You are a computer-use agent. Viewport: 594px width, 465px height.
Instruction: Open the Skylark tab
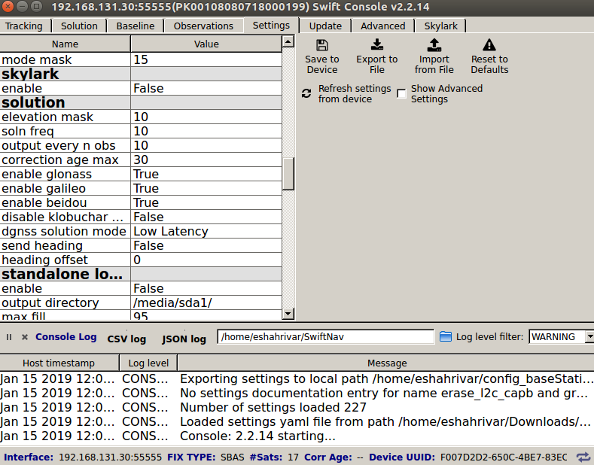pyautogui.click(x=440, y=26)
